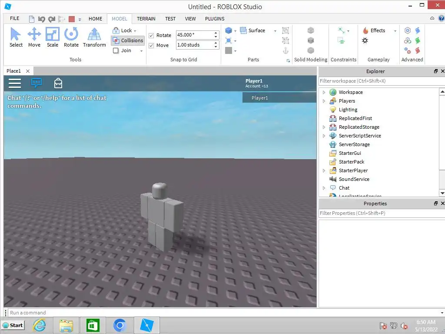Toggle the Move snap checkbox
445x334 pixels.
[151, 45]
